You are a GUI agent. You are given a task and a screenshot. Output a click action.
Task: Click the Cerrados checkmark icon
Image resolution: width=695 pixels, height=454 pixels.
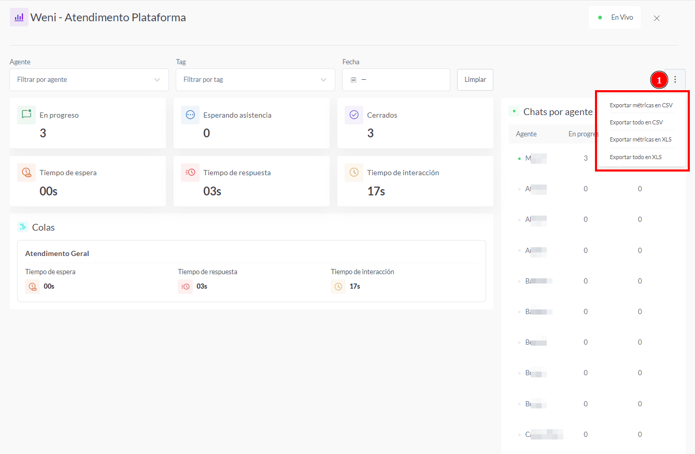click(x=354, y=115)
